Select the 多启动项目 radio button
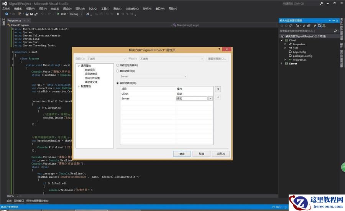The image size is (345, 211). pos(118,83)
